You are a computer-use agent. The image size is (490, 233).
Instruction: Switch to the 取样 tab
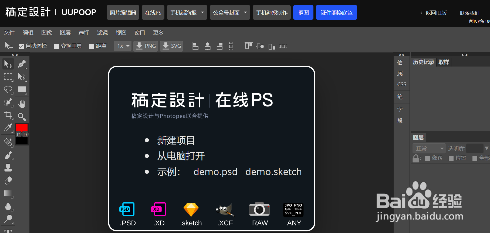coord(444,62)
